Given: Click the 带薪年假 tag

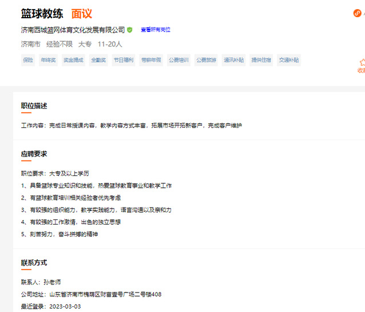Looking at the screenshot, I should (151, 60).
